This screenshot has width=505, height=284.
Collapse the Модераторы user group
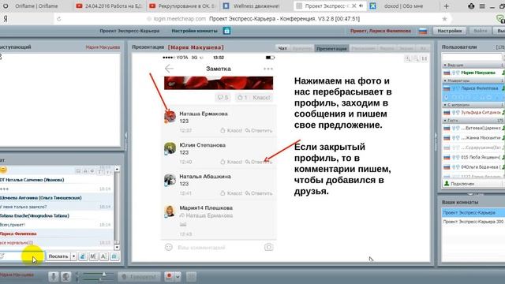coord(445,80)
